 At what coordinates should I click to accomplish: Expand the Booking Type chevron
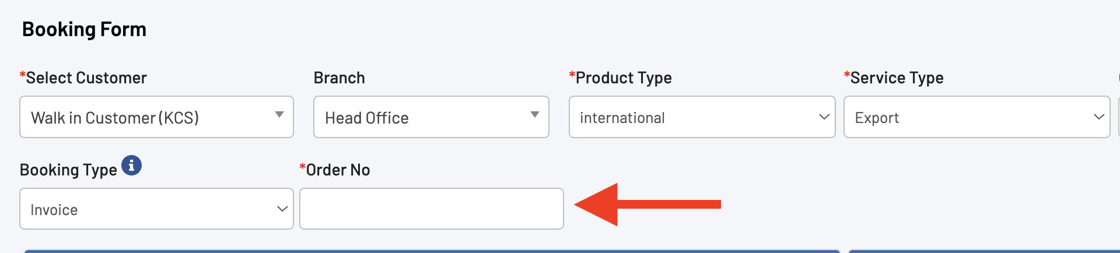[x=282, y=209]
